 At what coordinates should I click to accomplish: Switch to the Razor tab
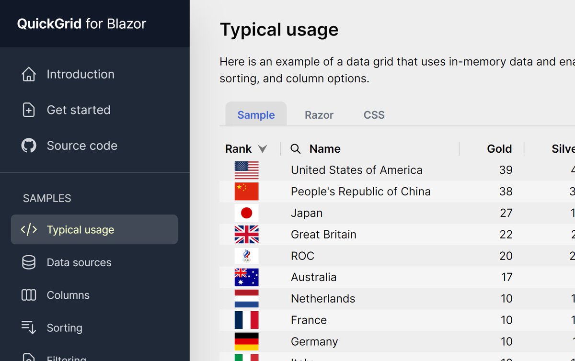coord(319,115)
